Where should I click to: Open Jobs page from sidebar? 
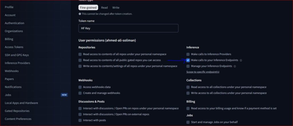tap(8, 95)
